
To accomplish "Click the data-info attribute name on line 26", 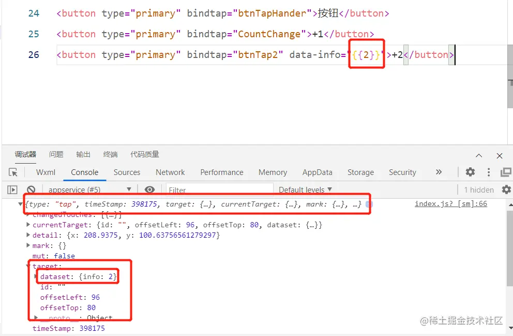I will [x=315, y=55].
